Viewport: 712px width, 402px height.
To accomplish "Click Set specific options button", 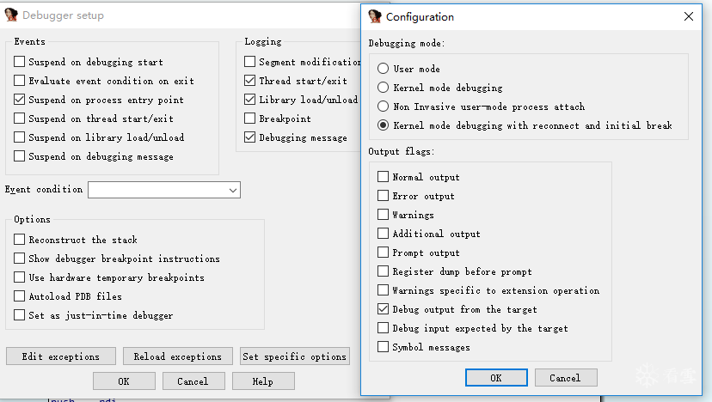I will click(294, 356).
